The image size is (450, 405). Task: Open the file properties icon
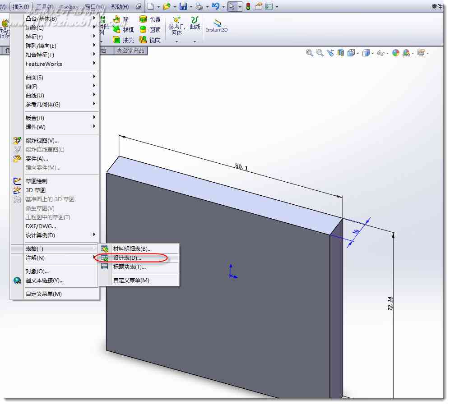pos(259,6)
